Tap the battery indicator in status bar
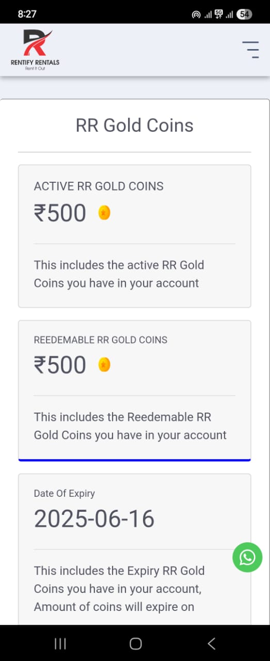 tap(244, 14)
